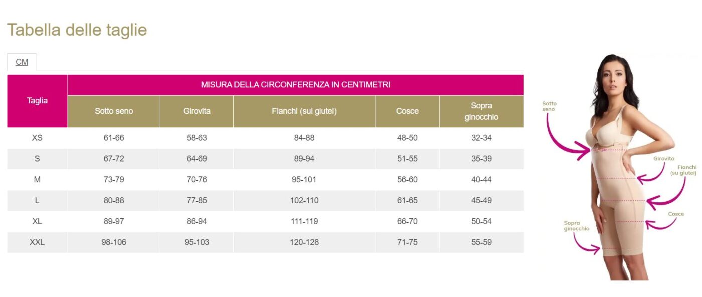Click the Sopra ginocchio column header
702x297 pixels.
[x=481, y=111]
